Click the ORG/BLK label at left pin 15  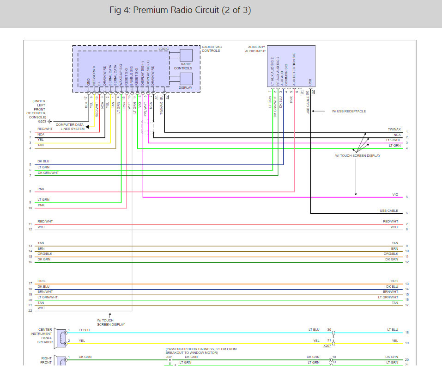point(45,254)
